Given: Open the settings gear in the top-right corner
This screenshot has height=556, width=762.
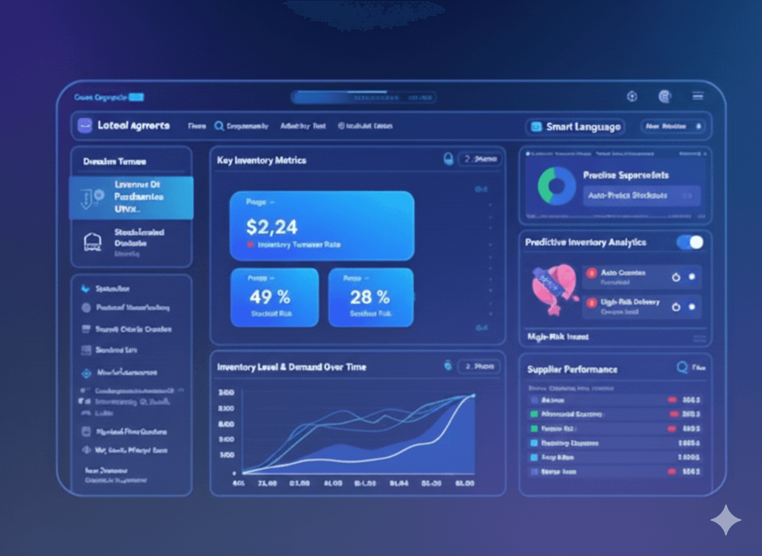Looking at the screenshot, I should tap(632, 96).
